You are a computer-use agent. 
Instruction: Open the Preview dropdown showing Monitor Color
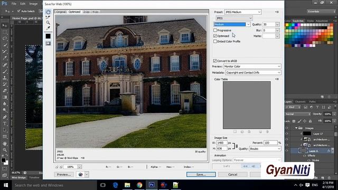[252, 66]
